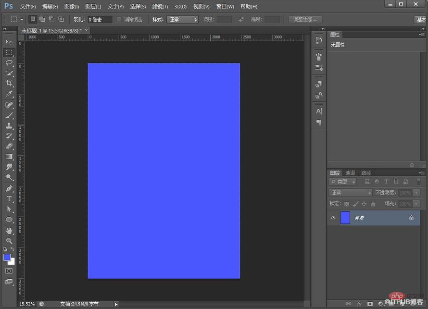Open the layer filter 类型 dropdown
The height and width of the screenshot is (309, 428).
(x=343, y=182)
